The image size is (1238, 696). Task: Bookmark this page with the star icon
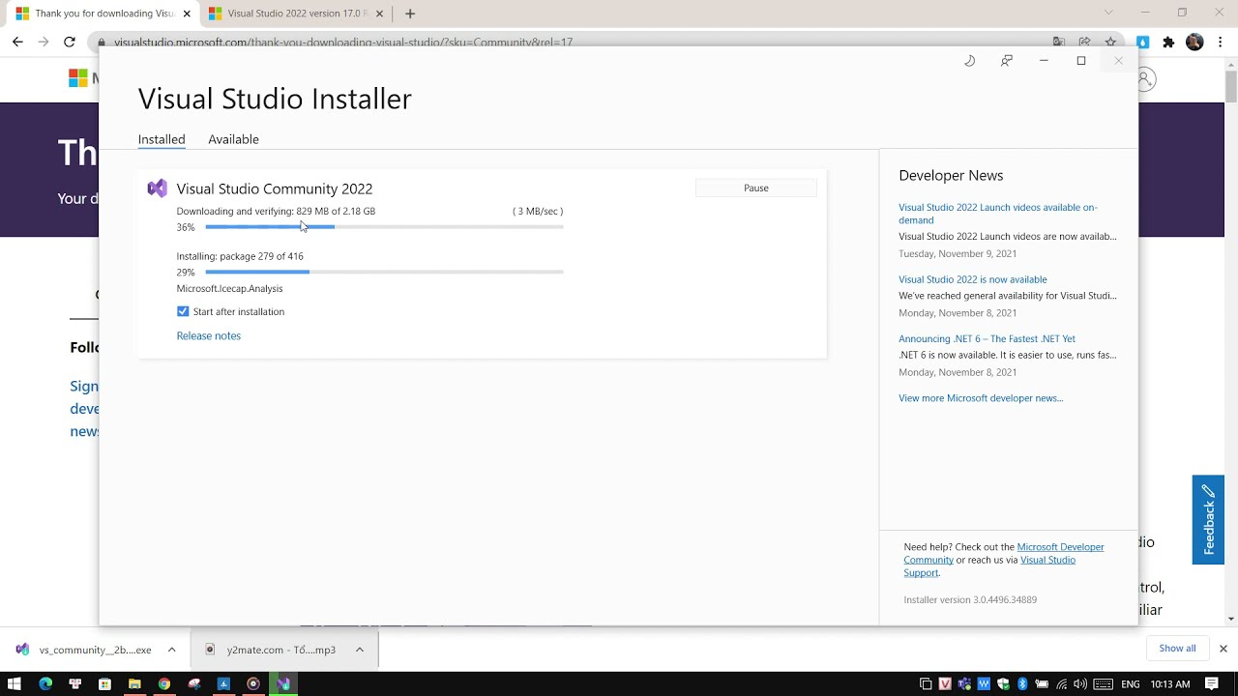(1110, 42)
